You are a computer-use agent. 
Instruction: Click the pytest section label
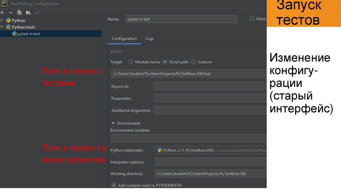click(116, 52)
